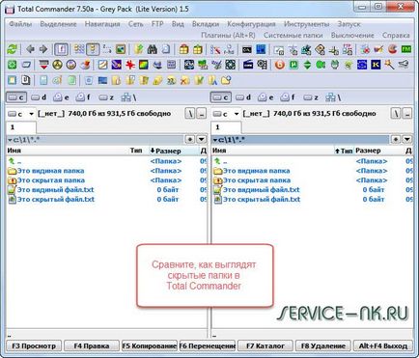Click the orange ball icon with number 6
419x358 pixels.
click(280, 65)
